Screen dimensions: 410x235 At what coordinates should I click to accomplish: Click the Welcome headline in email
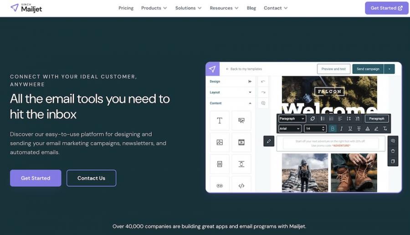[x=329, y=108]
